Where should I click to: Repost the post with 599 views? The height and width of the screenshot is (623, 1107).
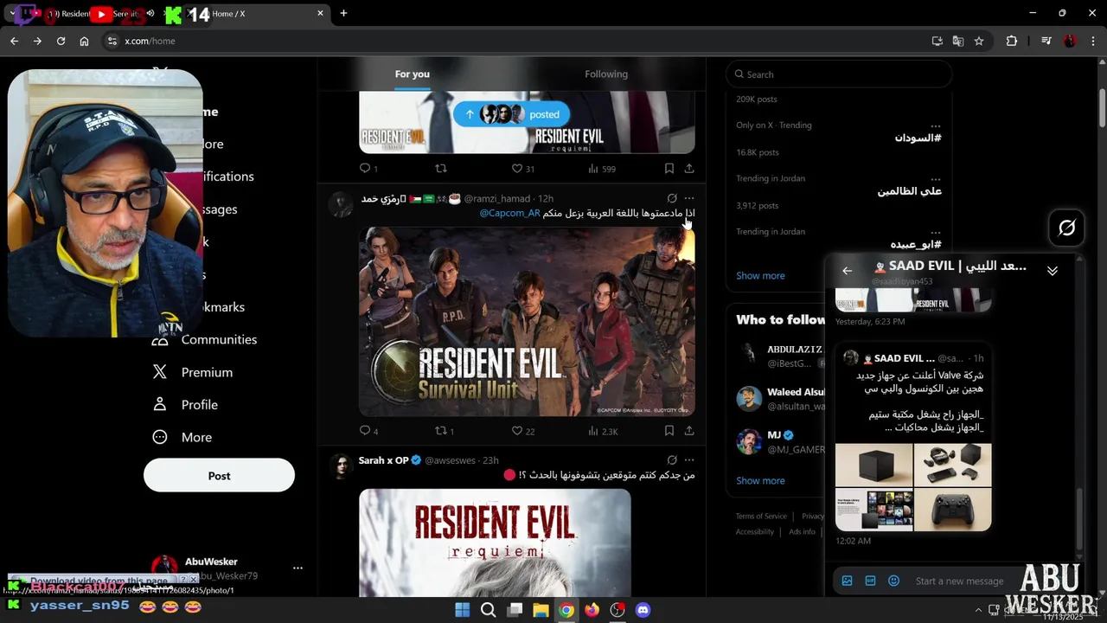point(441,169)
